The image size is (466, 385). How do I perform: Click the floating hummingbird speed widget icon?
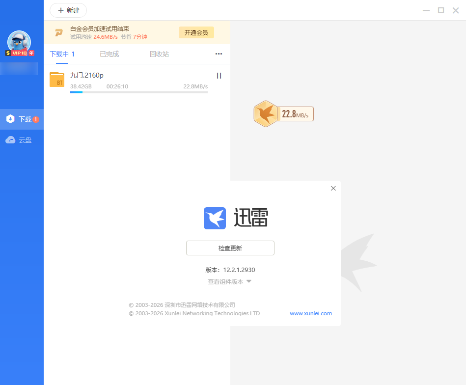pyautogui.click(x=265, y=114)
